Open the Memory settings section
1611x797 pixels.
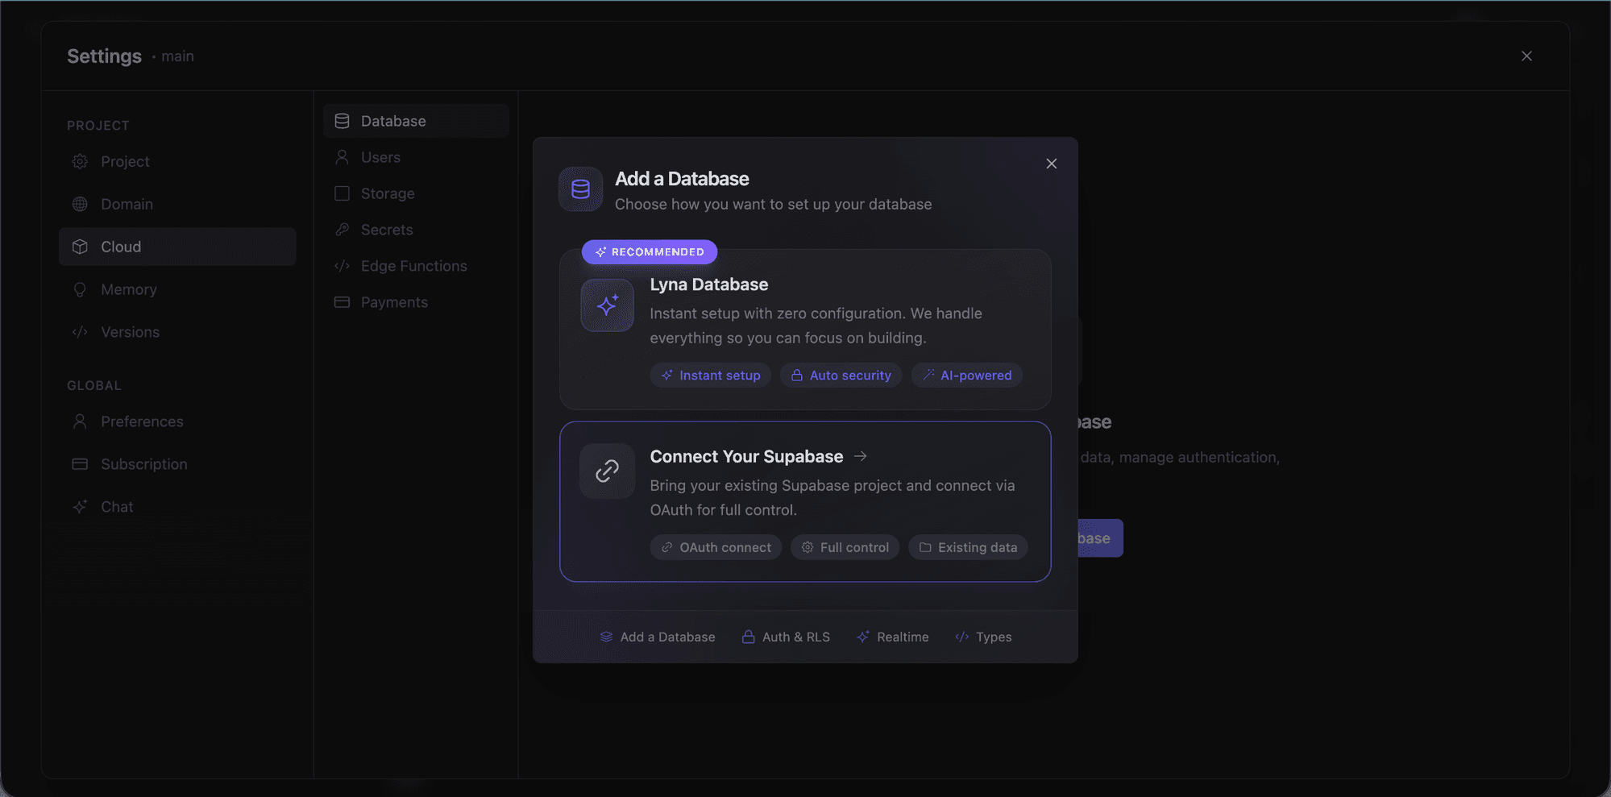pyautogui.click(x=177, y=289)
